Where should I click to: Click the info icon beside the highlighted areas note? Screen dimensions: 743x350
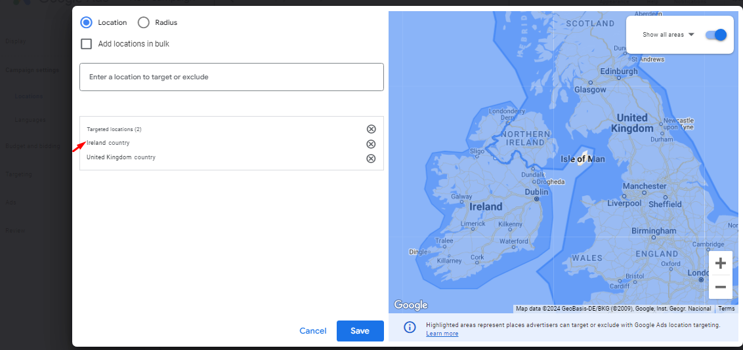pos(410,327)
